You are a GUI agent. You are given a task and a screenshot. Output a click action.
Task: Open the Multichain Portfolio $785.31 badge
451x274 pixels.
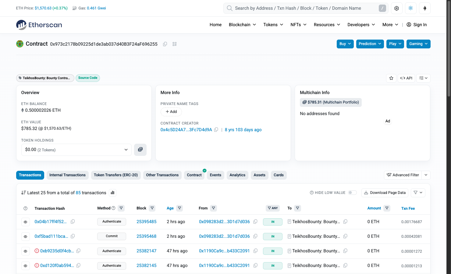tap(331, 102)
